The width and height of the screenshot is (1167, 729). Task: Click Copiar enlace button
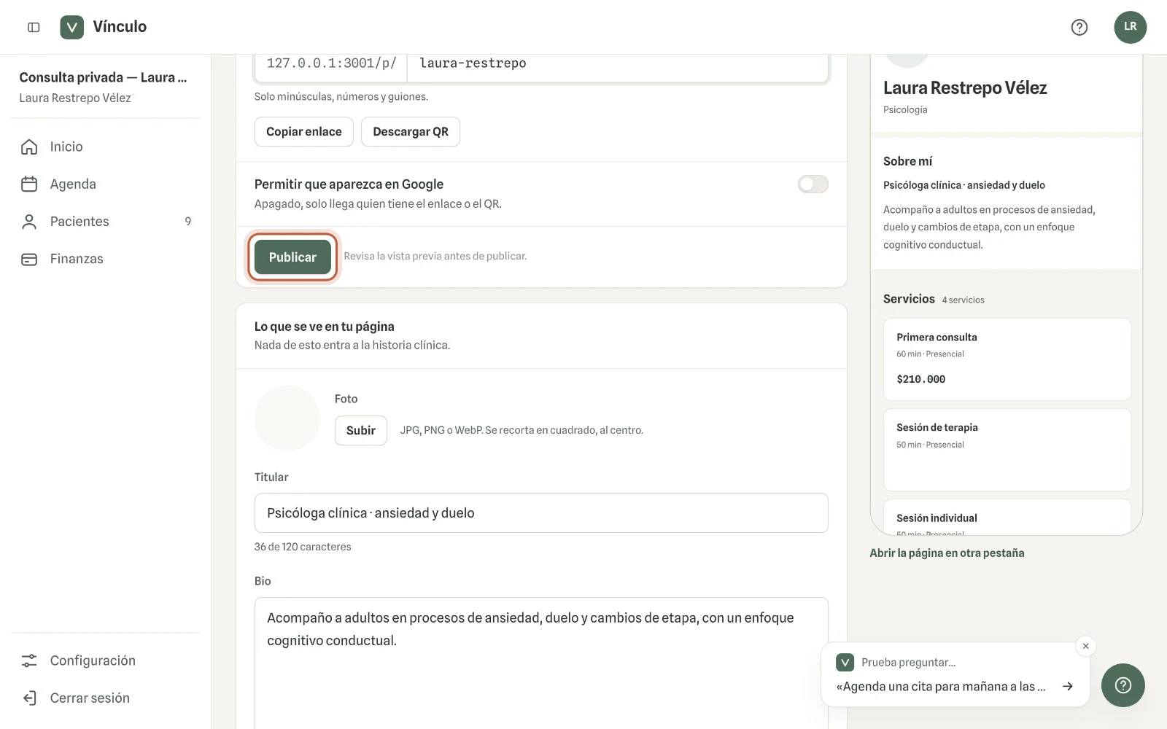pyautogui.click(x=303, y=131)
